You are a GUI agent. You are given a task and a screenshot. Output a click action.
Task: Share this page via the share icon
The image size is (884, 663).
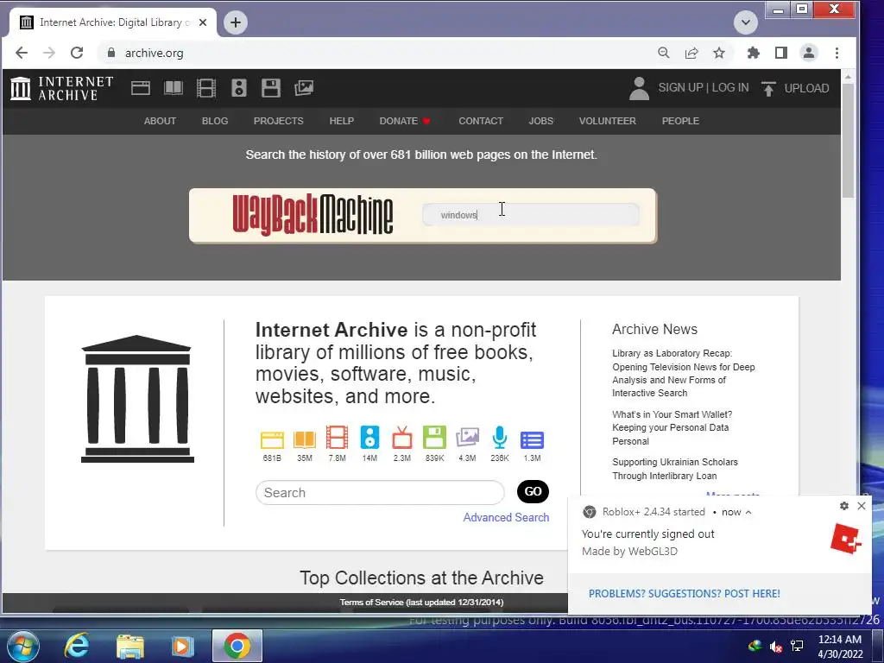pyautogui.click(x=691, y=53)
